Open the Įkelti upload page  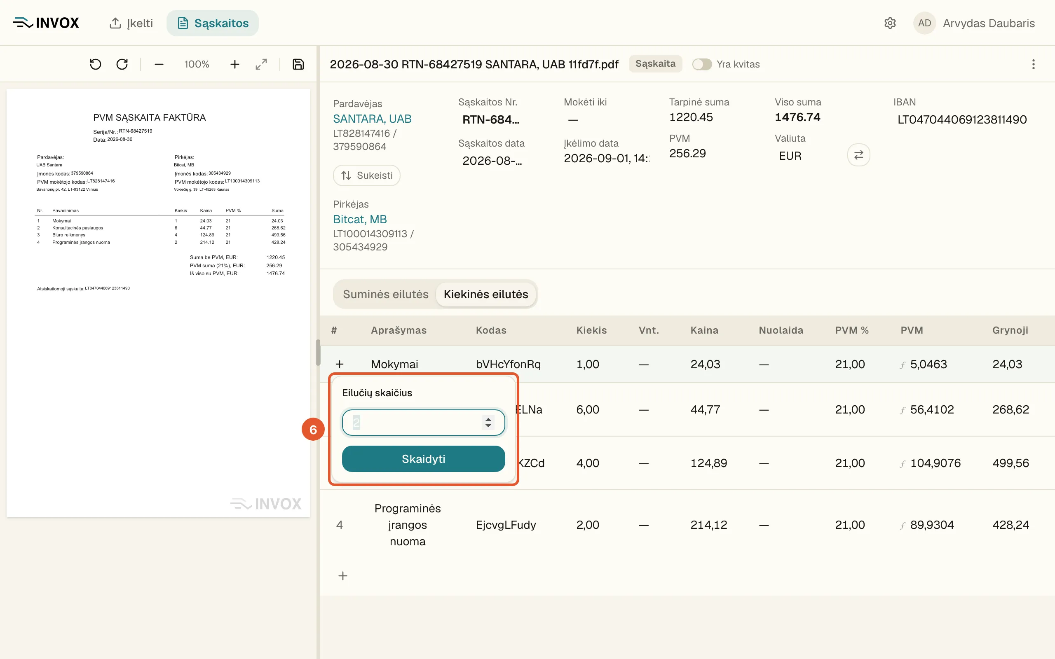coord(131,23)
